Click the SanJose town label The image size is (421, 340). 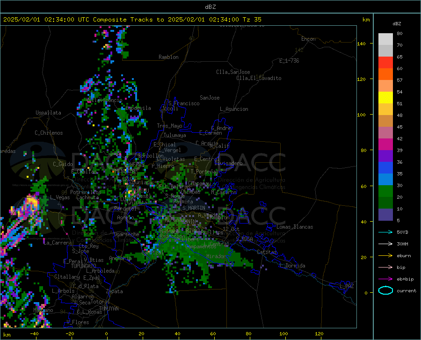[x=210, y=98]
